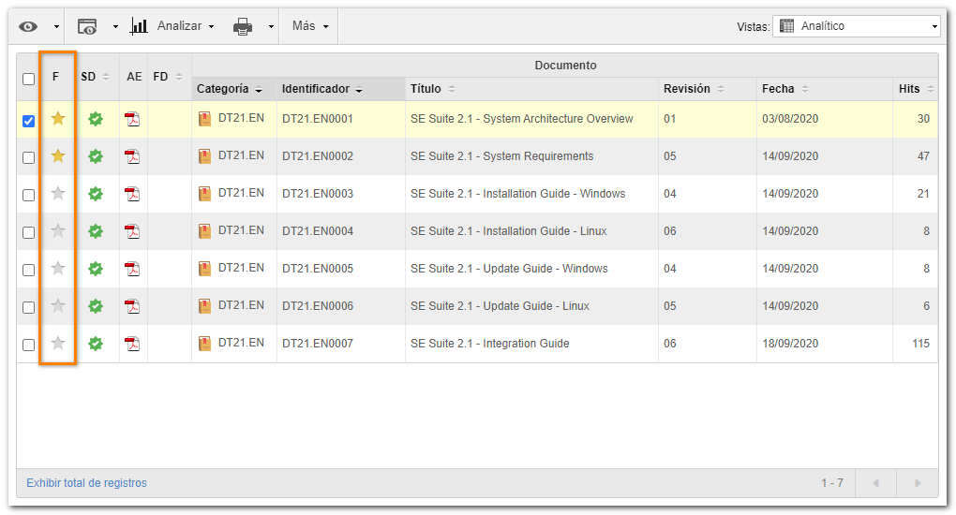Sort by the FD column header
The width and height of the screenshot is (956, 515).
(169, 77)
